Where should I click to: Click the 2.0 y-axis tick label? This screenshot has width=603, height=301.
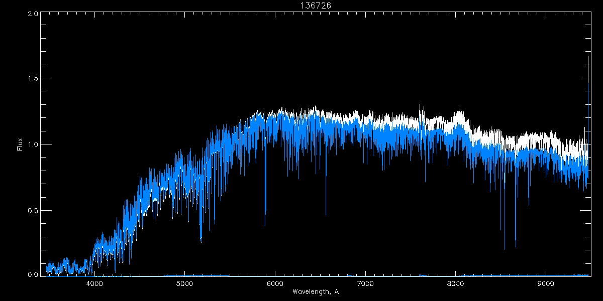click(33, 14)
